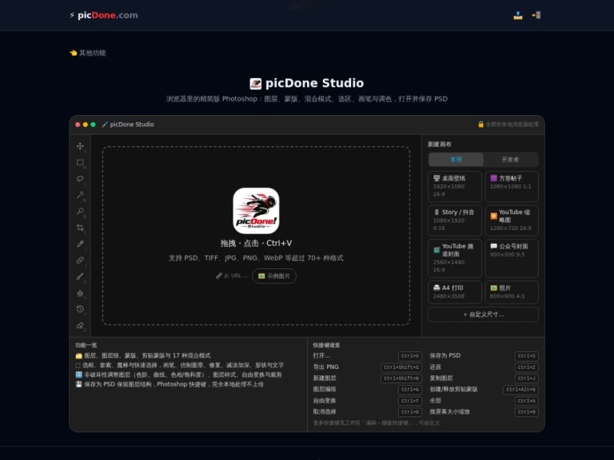Click the 还原 shortcut row

[484, 367]
